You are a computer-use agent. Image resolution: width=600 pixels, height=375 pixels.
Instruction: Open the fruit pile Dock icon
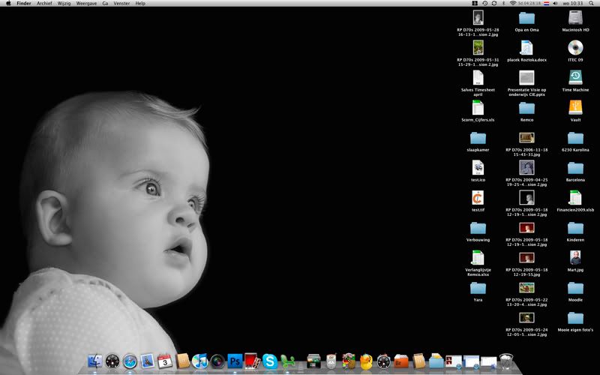[349, 361]
